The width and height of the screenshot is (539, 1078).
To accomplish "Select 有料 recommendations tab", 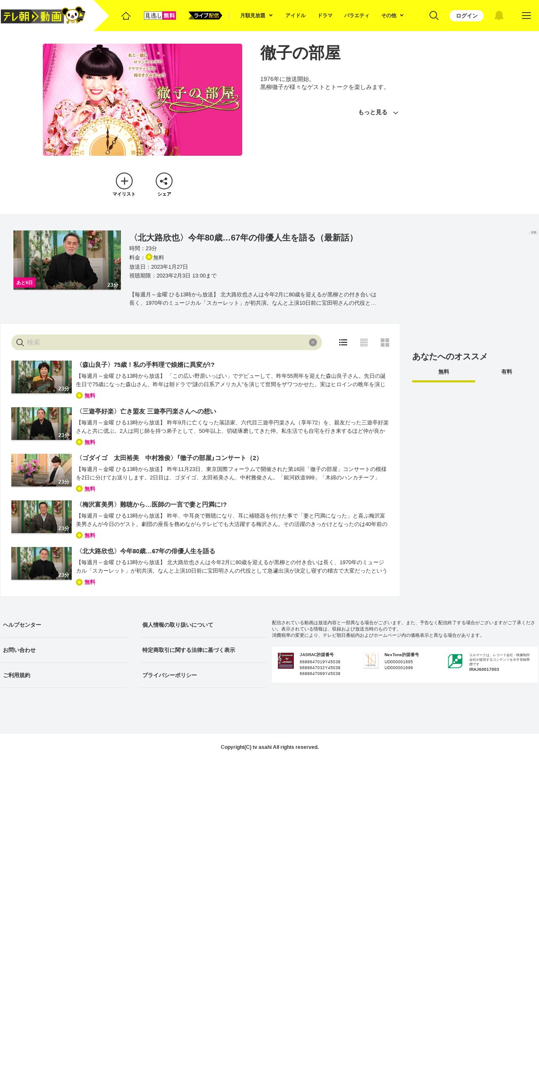I will pos(507,372).
